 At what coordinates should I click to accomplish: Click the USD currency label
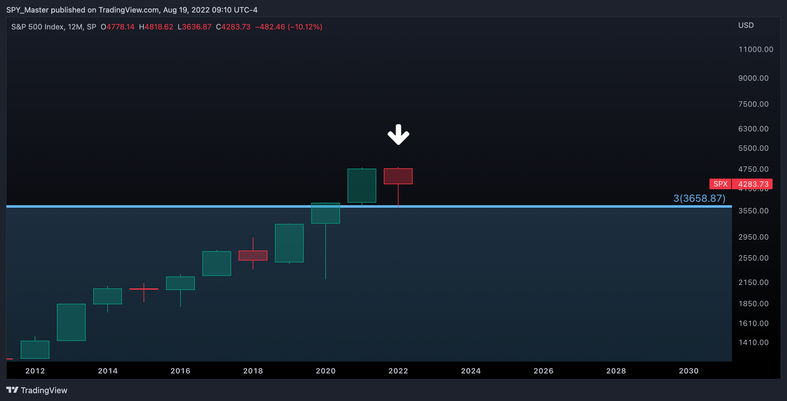746,25
